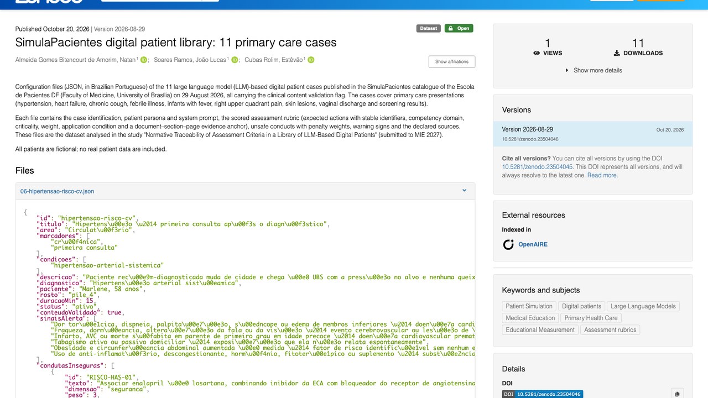The image size is (708, 398).
Task: Click the Primary Health Care keyword tag
Action: 591,318
